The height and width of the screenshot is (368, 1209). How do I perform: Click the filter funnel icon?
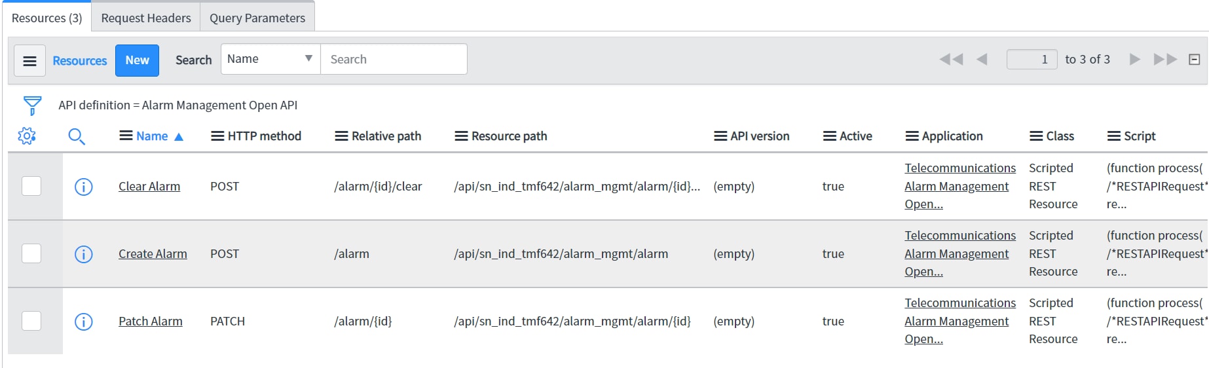click(x=32, y=105)
